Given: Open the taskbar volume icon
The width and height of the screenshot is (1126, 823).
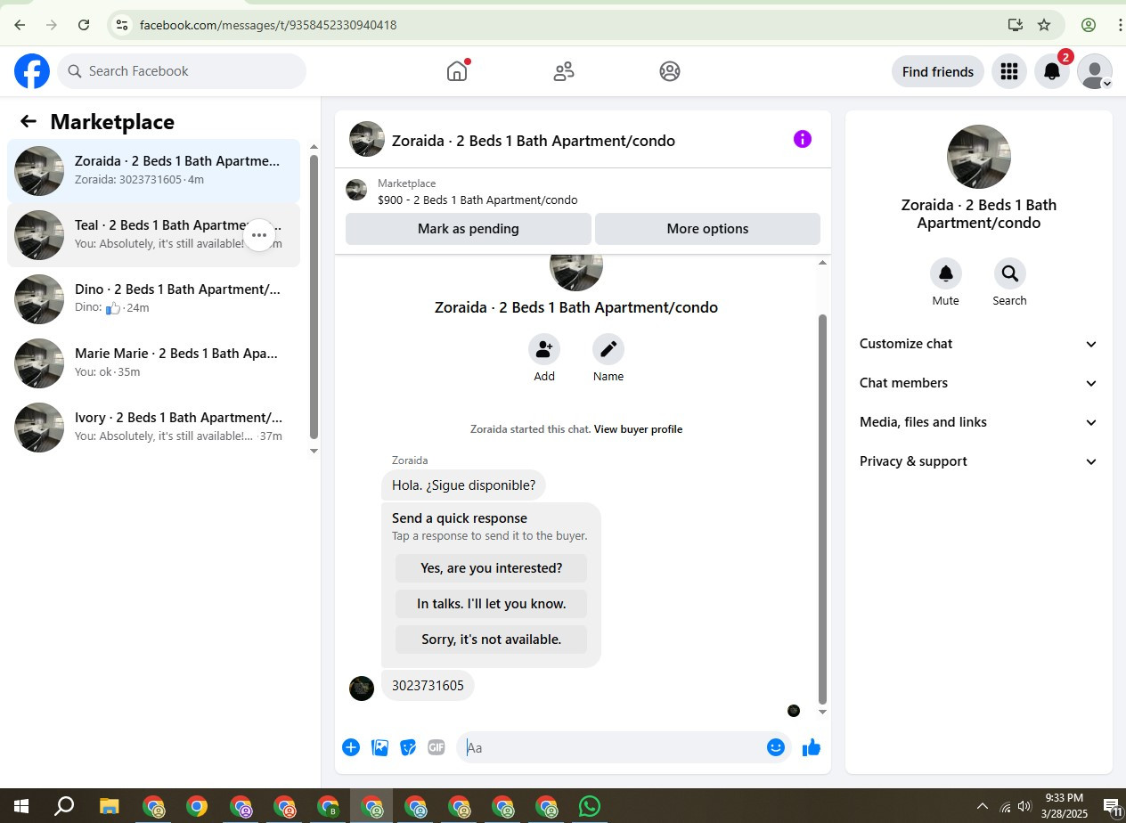Looking at the screenshot, I should [1024, 807].
